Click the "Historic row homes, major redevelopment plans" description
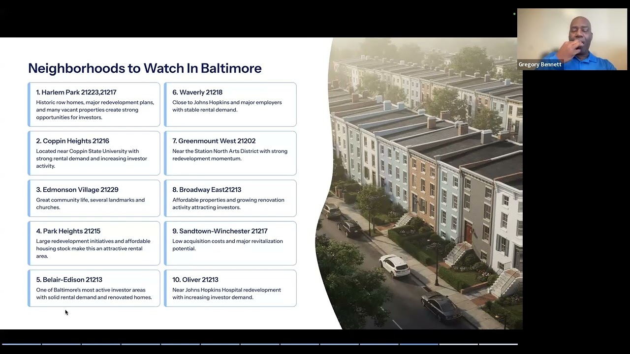 pyautogui.click(x=95, y=110)
